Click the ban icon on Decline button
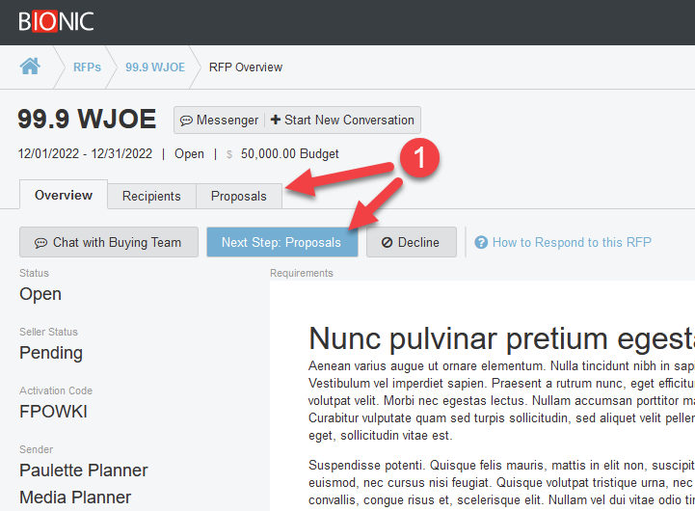 [x=387, y=243]
